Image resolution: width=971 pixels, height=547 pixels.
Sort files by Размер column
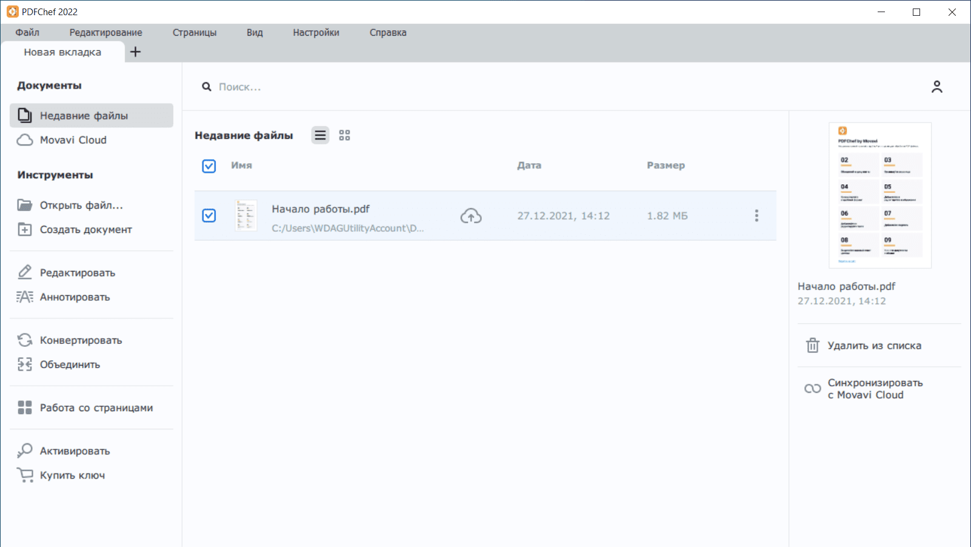666,166
